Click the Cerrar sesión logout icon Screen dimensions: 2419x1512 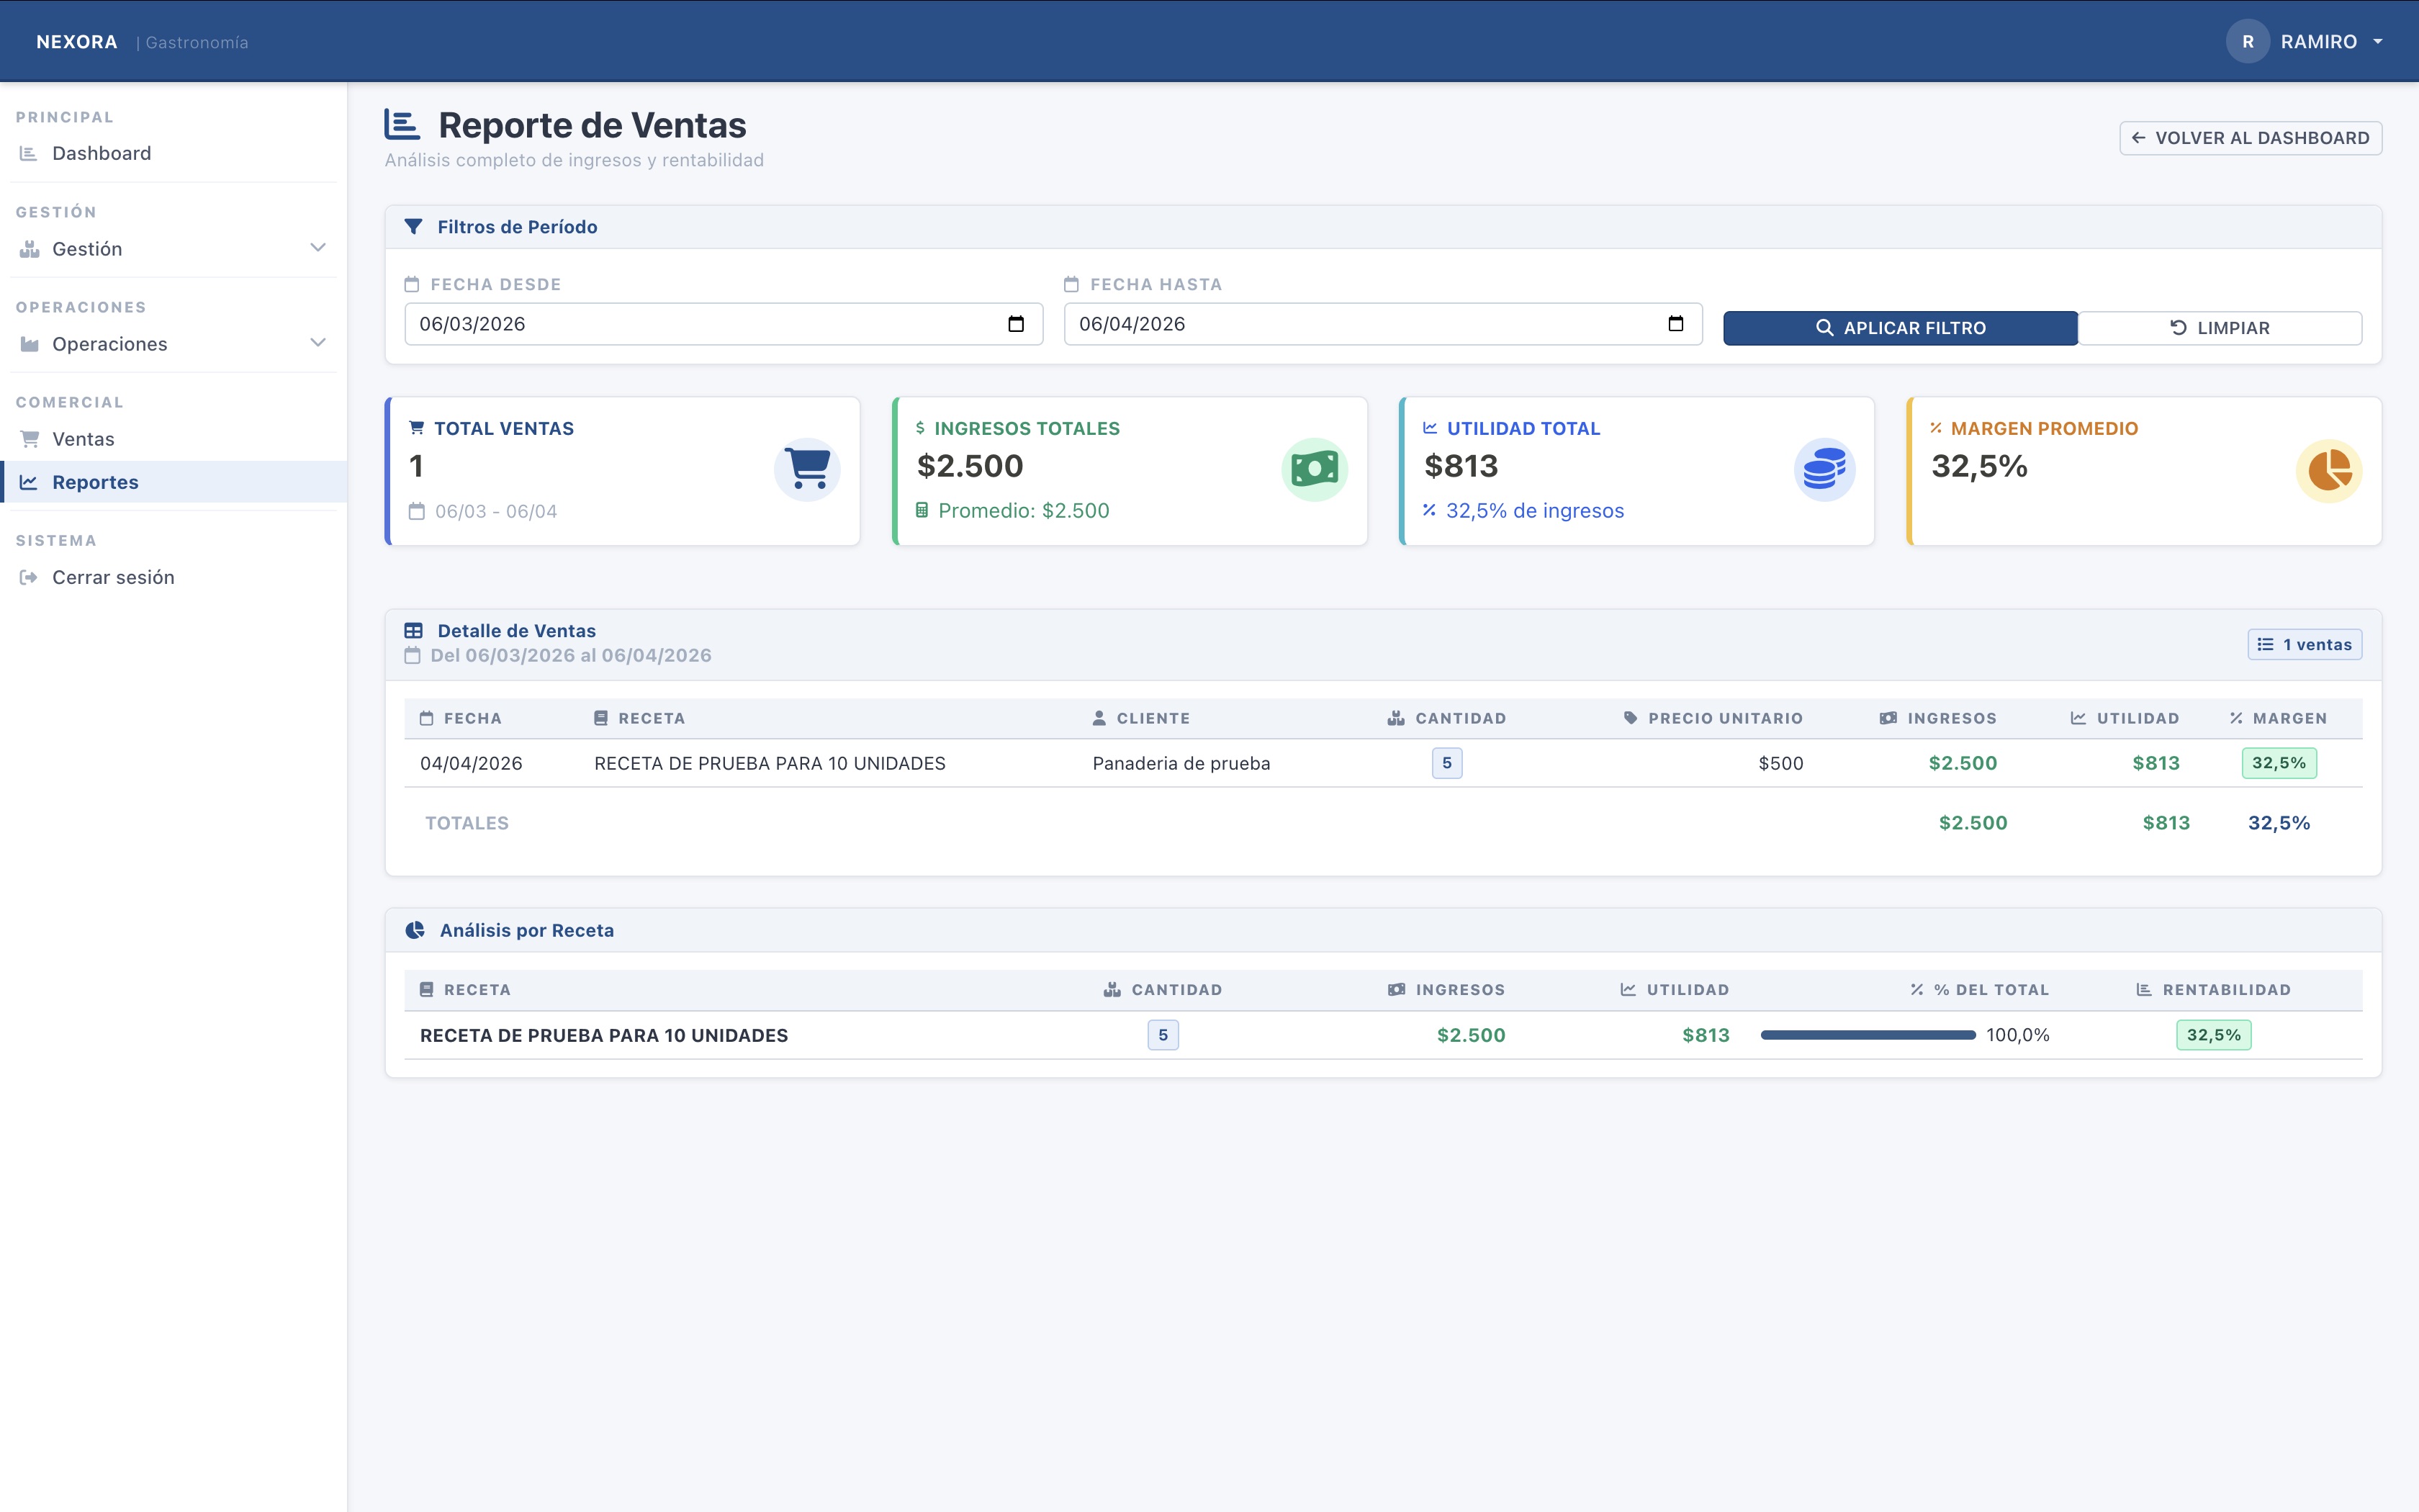point(28,576)
